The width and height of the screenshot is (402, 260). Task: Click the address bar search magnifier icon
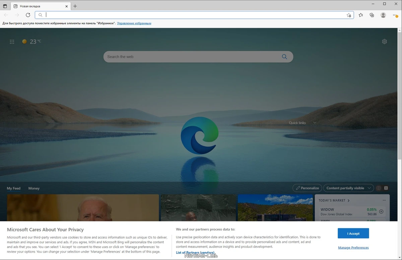40,15
